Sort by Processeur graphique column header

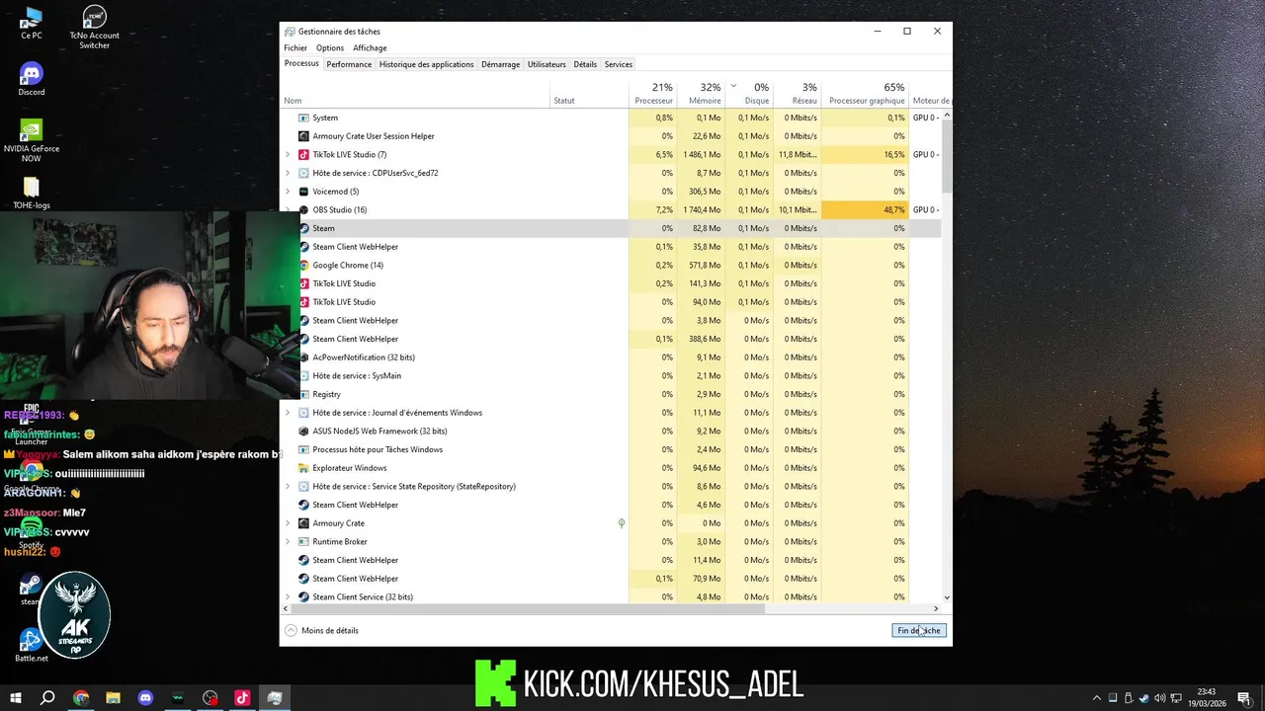(x=866, y=94)
